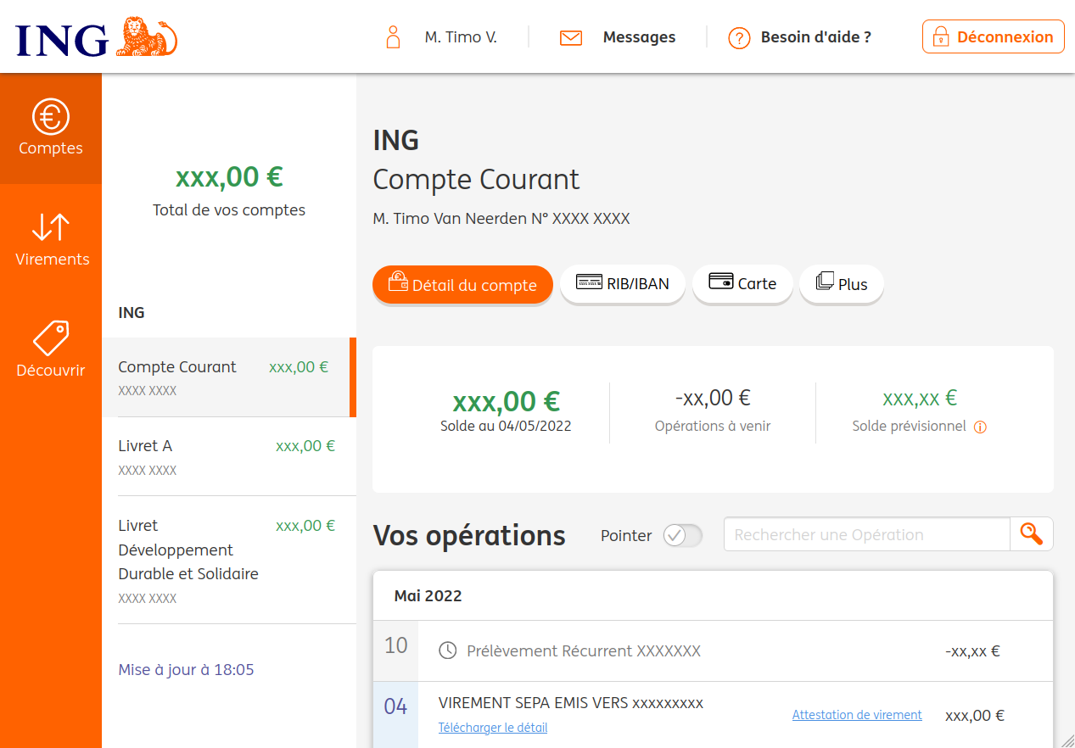Click the padlock icon in Déconnexion
The image size is (1075, 748).
click(x=940, y=37)
